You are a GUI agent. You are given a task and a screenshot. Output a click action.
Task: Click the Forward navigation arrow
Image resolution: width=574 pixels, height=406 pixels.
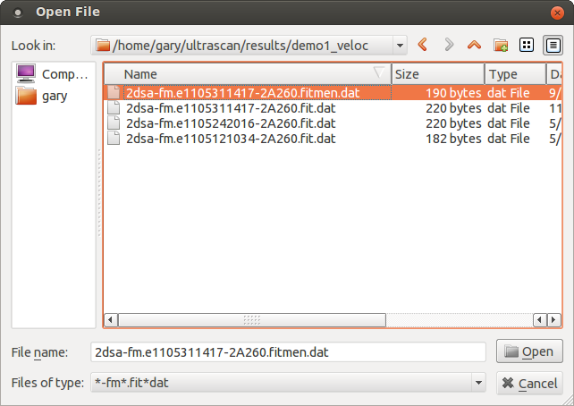[449, 45]
